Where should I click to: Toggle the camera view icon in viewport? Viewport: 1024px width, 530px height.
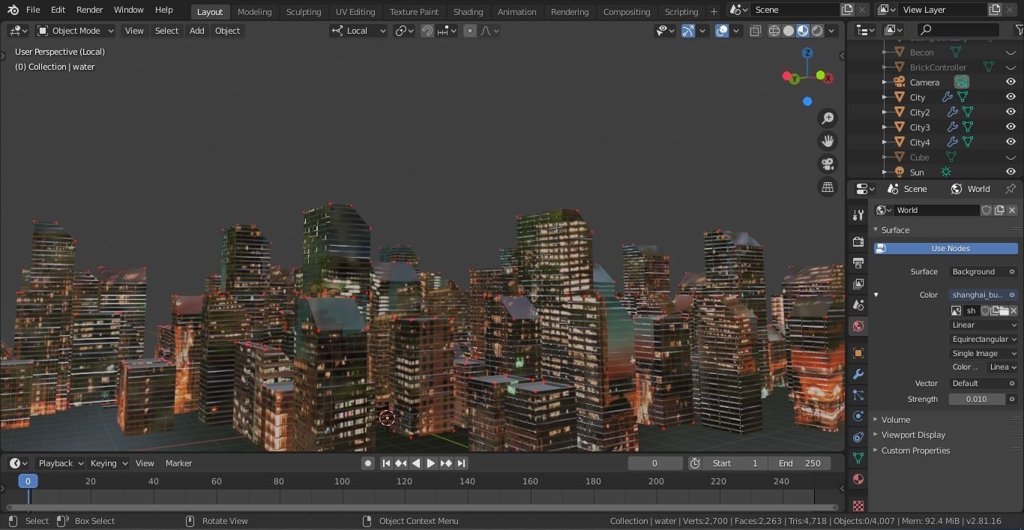pos(828,164)
